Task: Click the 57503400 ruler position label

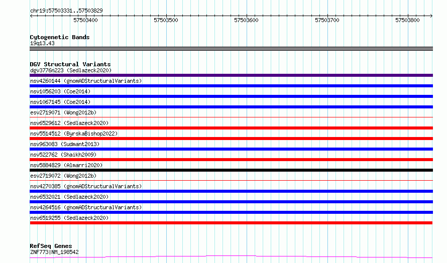Action: point(85,20)
